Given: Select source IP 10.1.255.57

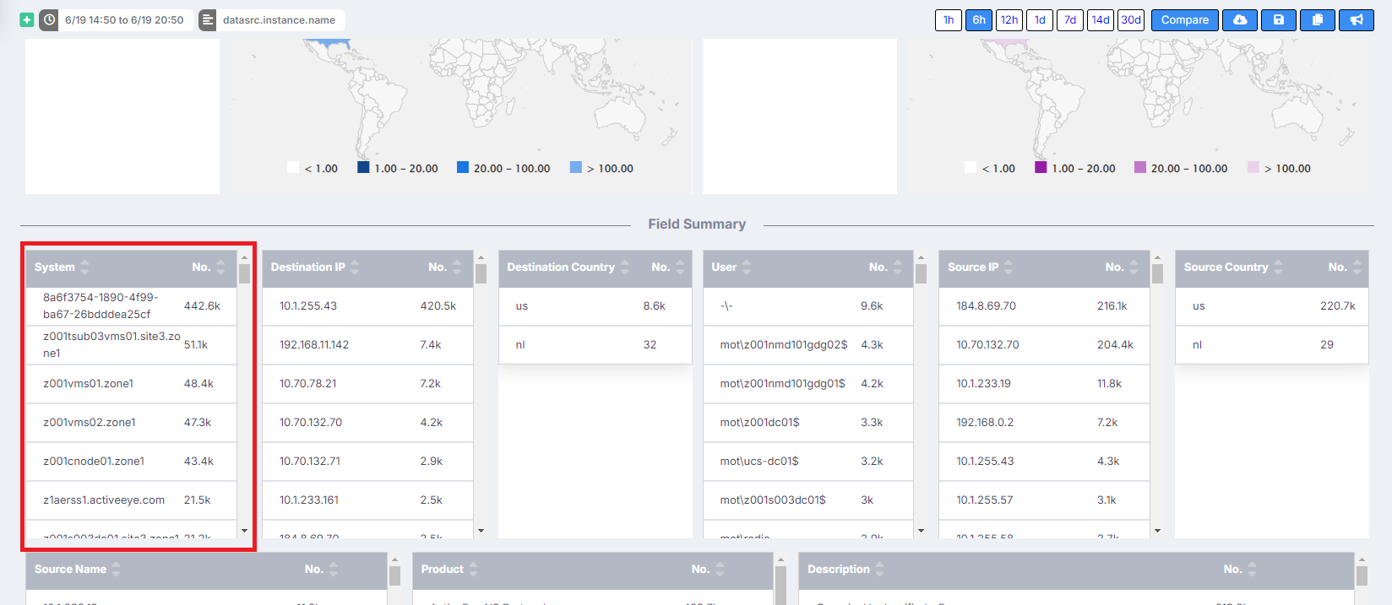Looking at the screenshot, I should 1044,500.
